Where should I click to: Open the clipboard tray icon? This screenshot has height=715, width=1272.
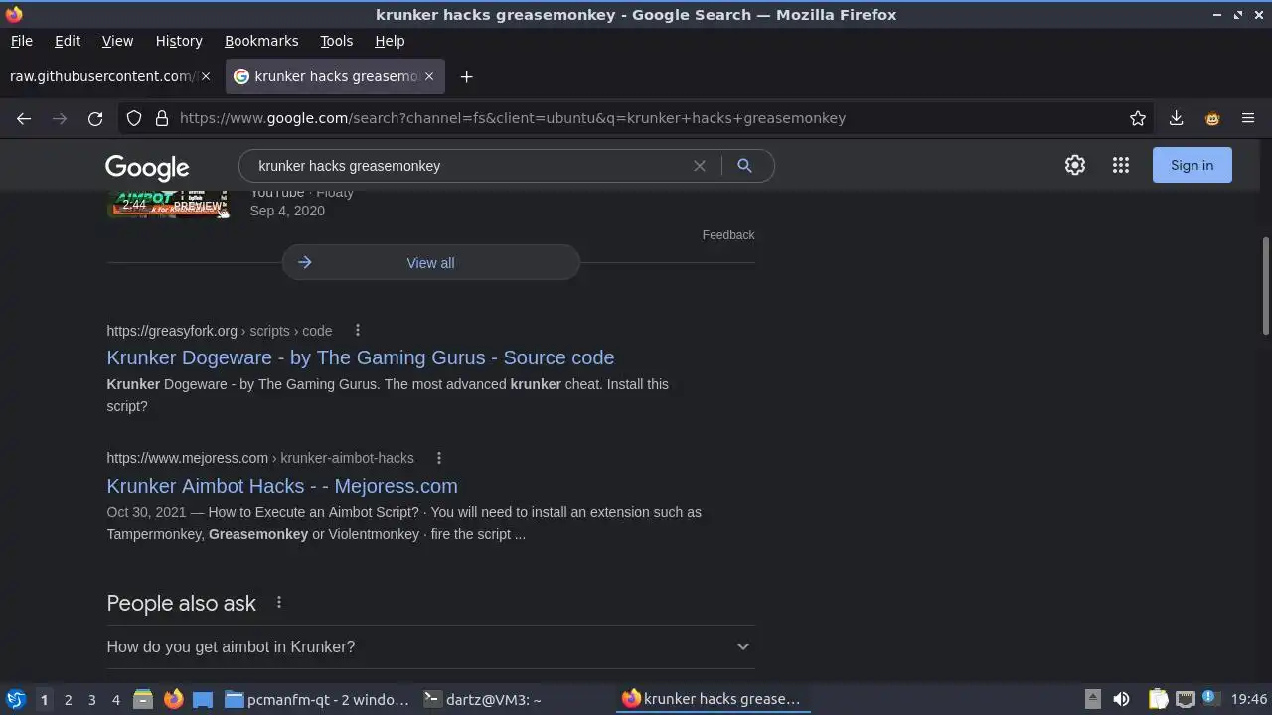[x=1158, y=699]
